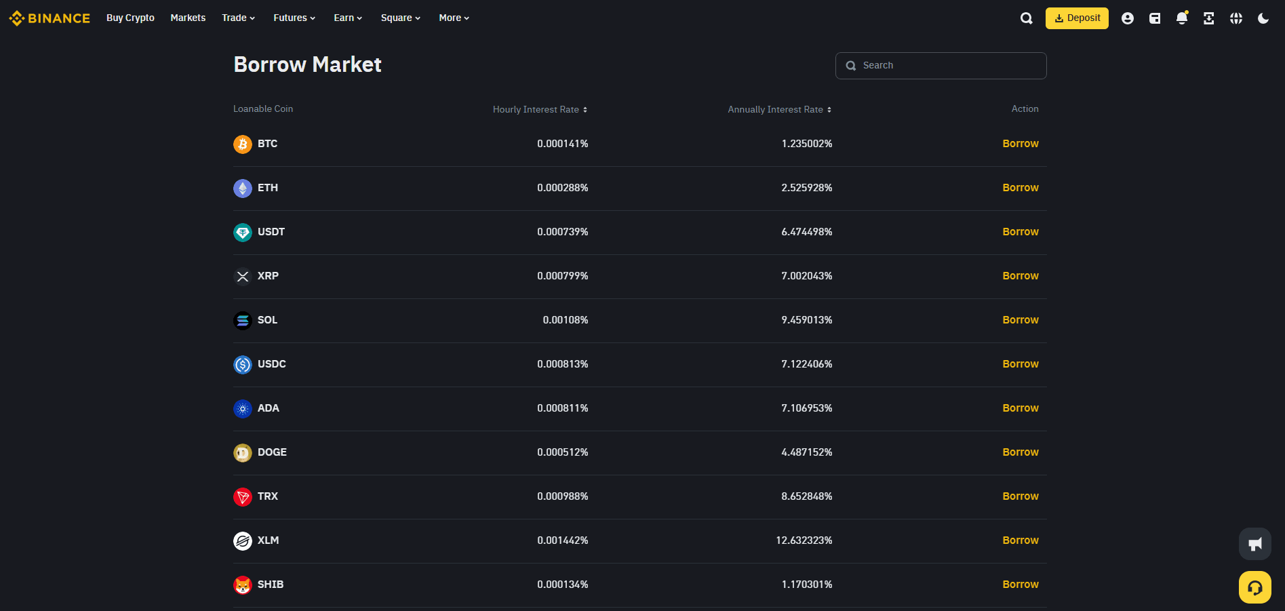
Task: Click the USDT coin icon
Action: 243,232
